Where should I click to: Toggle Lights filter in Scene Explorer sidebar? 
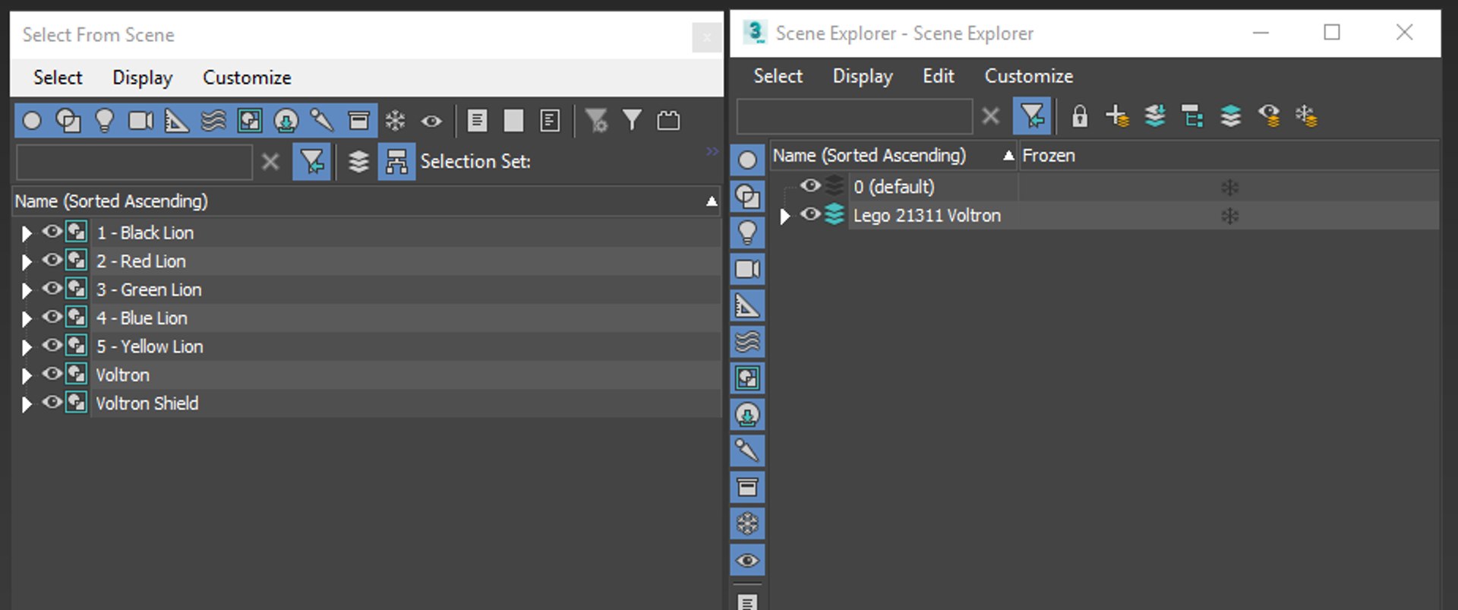[x=747, y=232]
